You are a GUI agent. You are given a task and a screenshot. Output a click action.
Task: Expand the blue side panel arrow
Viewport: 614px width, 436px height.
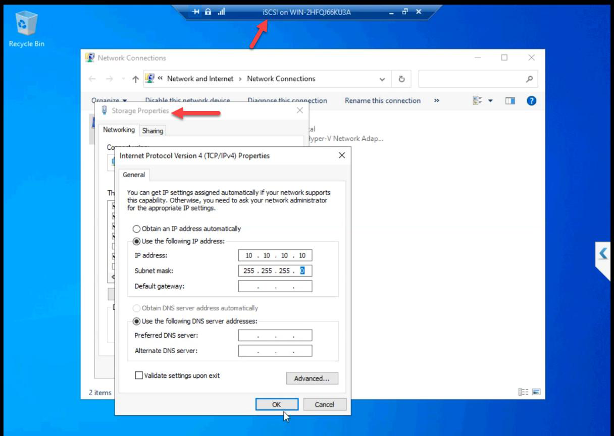tap(603, 253)
